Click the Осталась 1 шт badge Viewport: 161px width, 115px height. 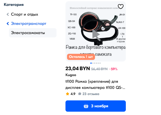(x=81, y=57)
